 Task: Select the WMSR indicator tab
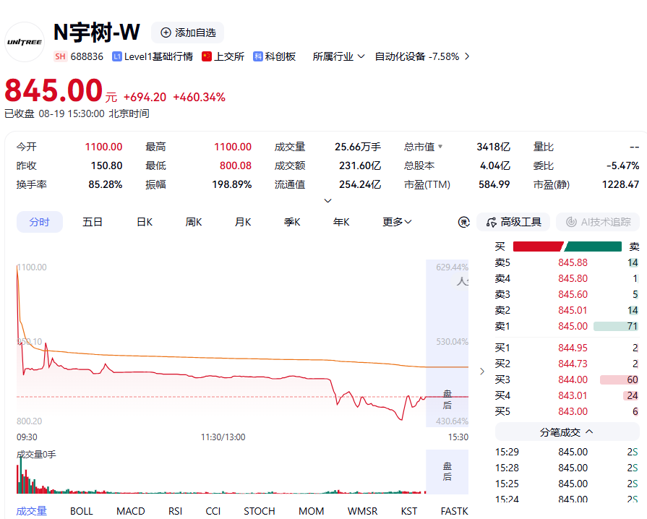(362, 511)
